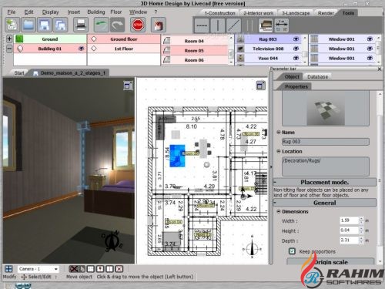Click the room list vertical scrollbar
385x289 pixels.
tap(231, 50)
